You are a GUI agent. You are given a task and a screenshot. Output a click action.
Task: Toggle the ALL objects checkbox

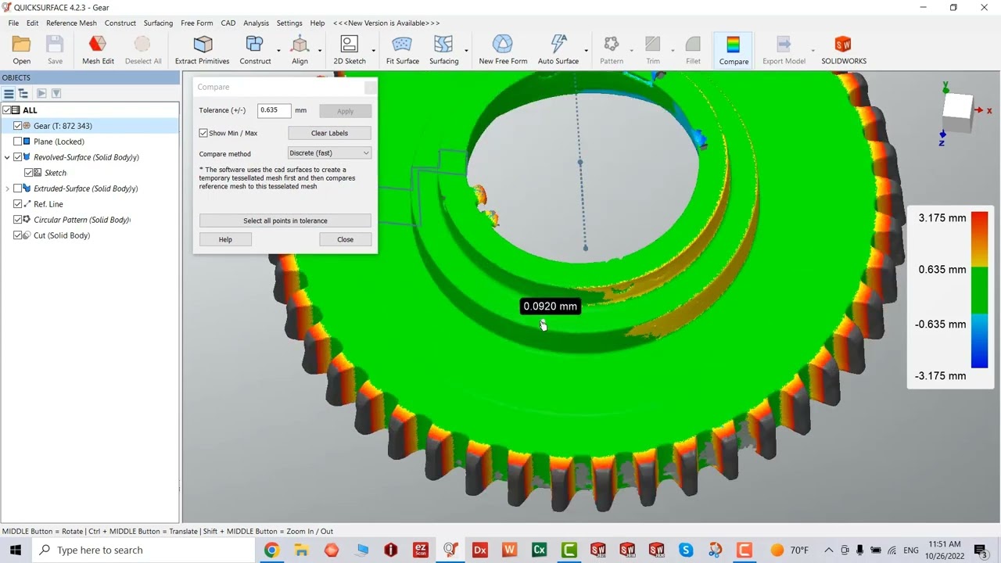(7, 110)
